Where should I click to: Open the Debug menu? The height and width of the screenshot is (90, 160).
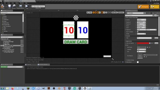coord(17,3)
